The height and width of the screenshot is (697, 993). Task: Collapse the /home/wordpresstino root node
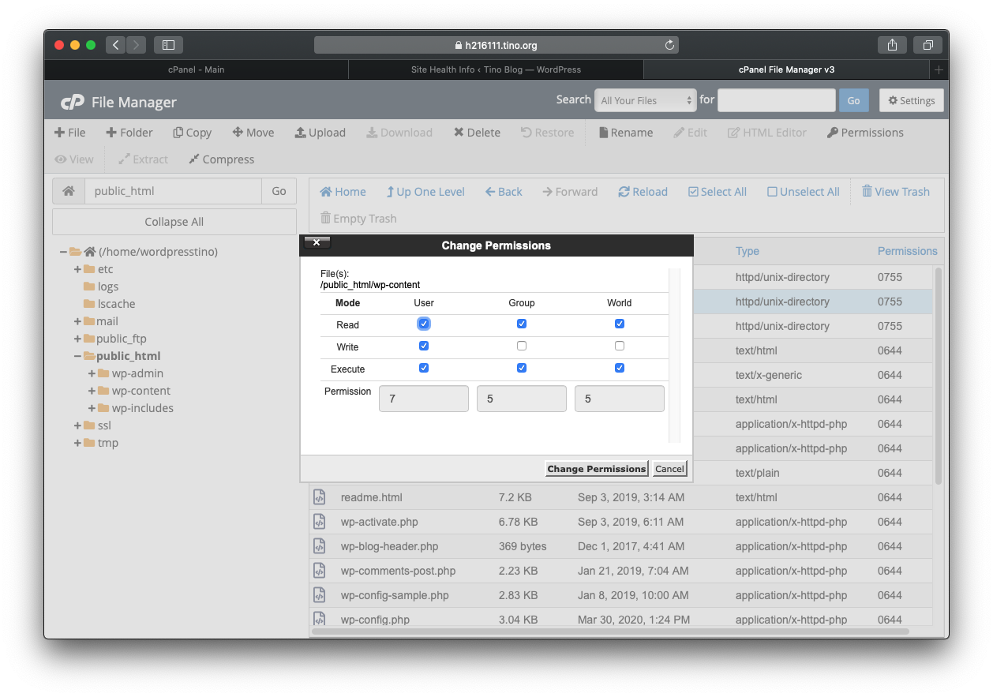[x=63, y=252]
